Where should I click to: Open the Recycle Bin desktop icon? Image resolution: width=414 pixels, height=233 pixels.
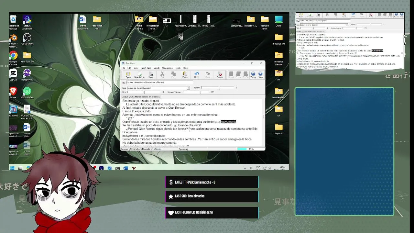tap(13, 22)
